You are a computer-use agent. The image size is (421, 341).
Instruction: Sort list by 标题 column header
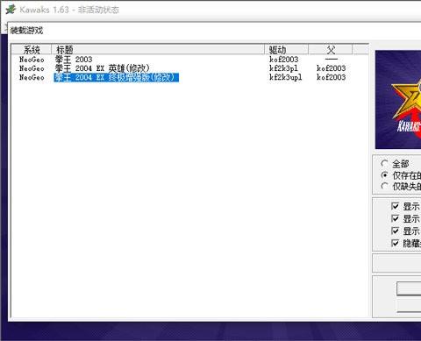click(158, 50)
